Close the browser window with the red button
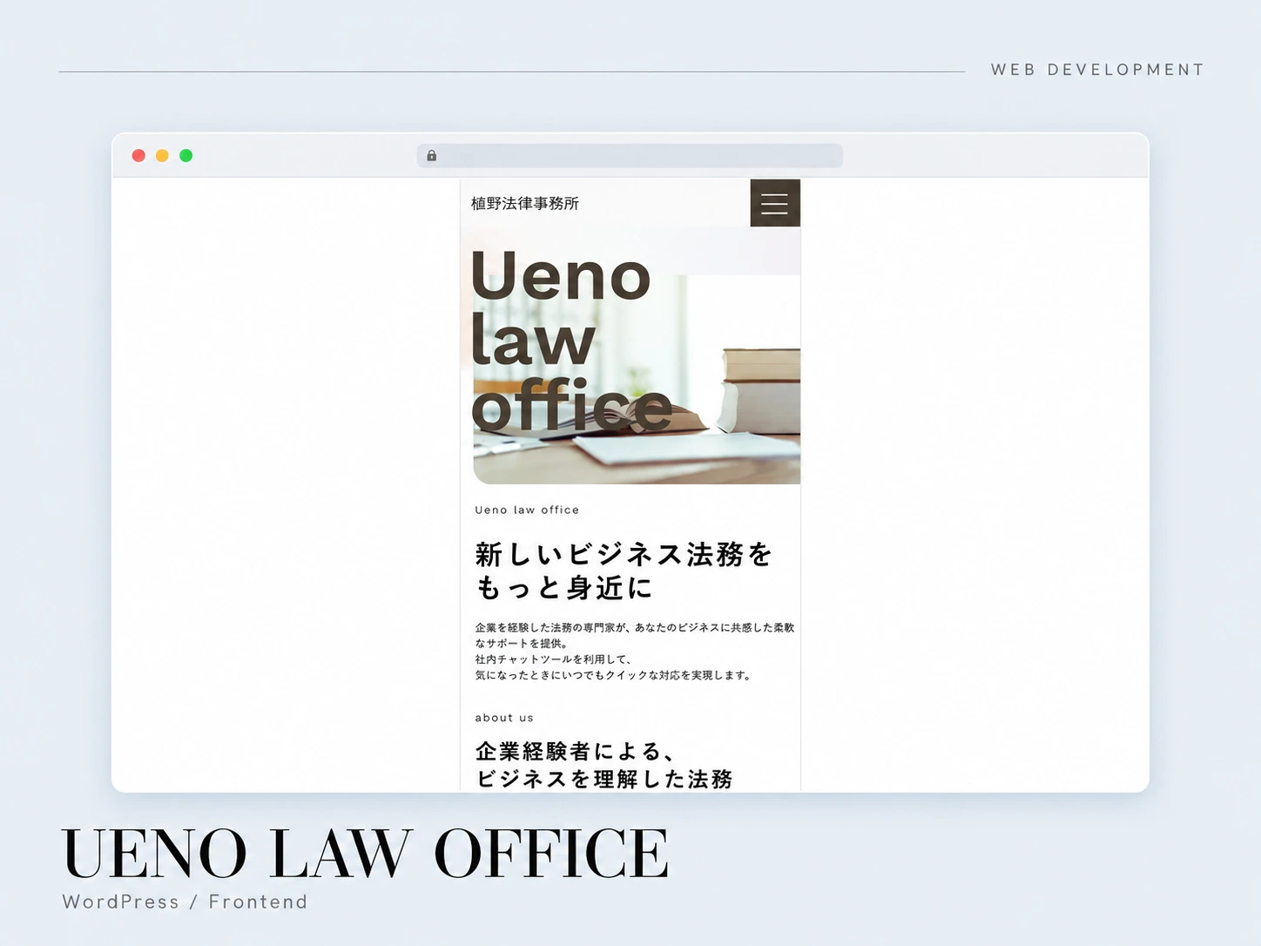Screen dimensions: 1261x946 point(138,156)
